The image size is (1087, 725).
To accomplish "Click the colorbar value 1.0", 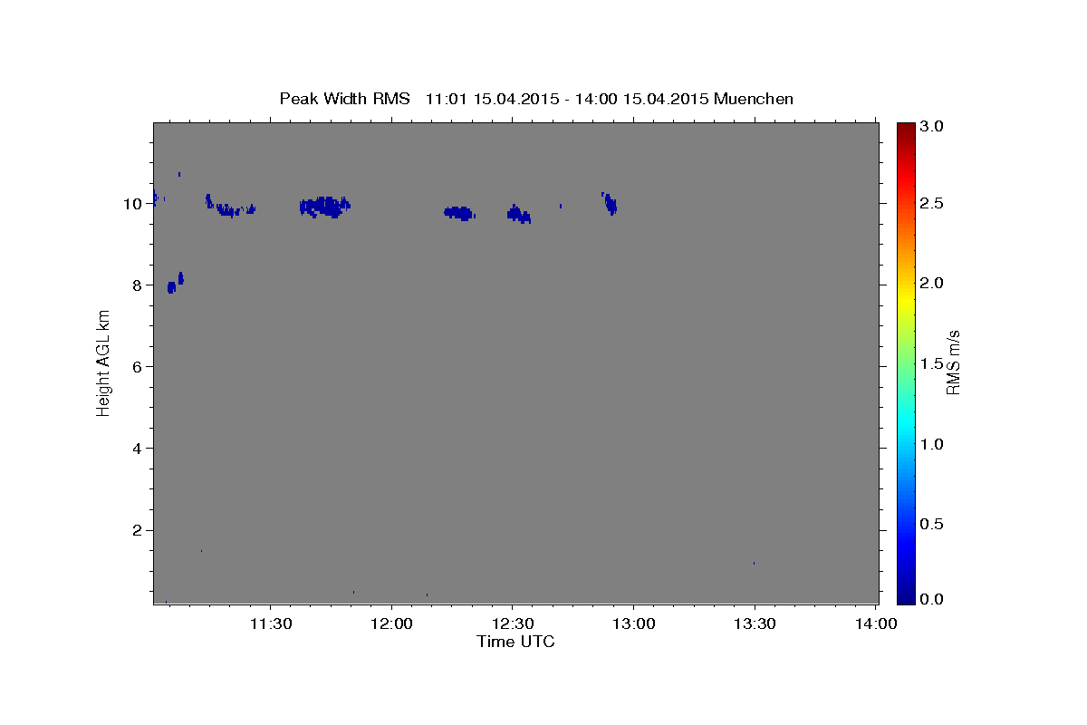I will pos(933,444).
